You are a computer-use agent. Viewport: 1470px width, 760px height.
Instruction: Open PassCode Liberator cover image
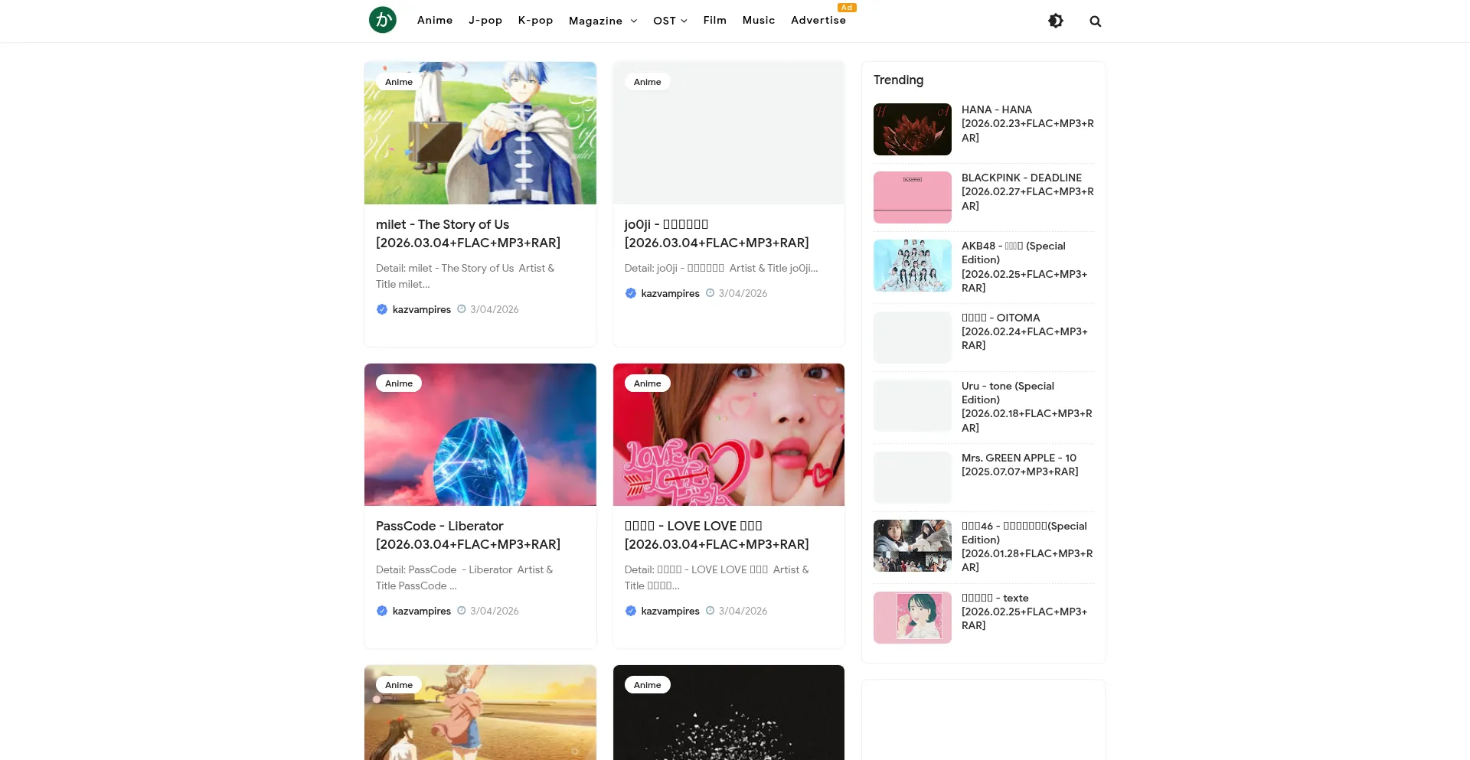click(480, 435)
